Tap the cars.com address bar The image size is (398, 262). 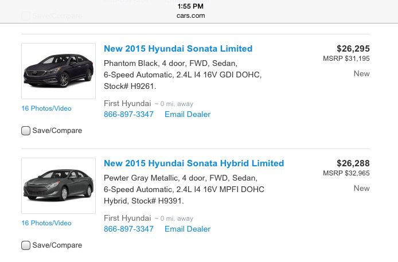tap(191, 15)
